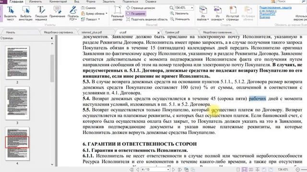
Task: Create PDF Из пустой страницы
Action: 232,13
